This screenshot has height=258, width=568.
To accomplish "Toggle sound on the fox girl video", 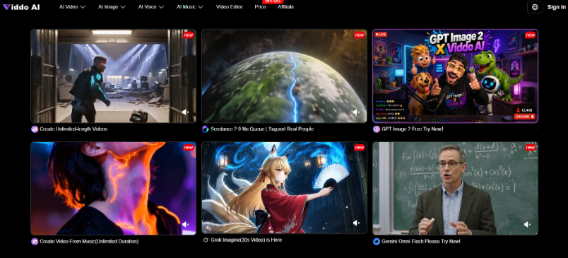I will coord(357,223).
